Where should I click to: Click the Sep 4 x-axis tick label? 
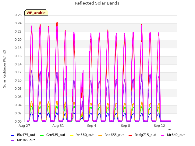92,126
